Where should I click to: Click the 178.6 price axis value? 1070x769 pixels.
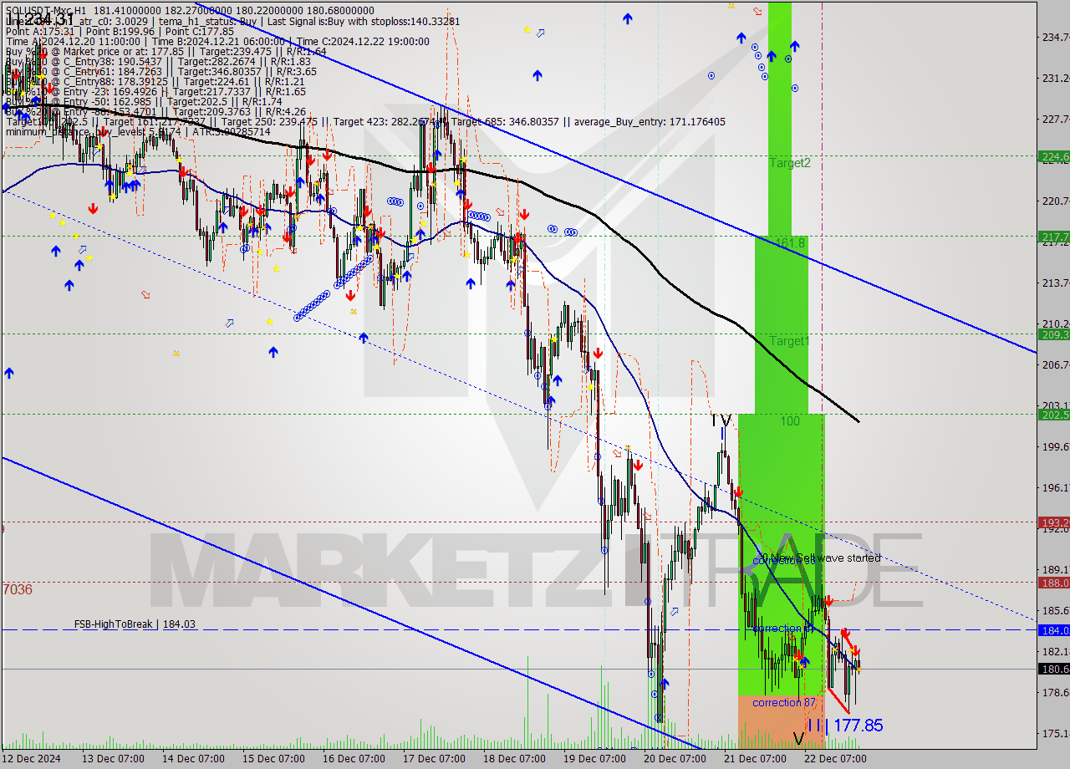click(1055, 692)
